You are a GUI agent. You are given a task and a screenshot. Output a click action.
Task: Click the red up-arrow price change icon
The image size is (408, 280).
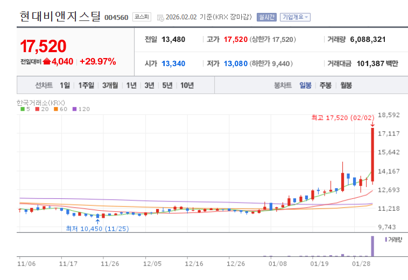pos(47,61)
